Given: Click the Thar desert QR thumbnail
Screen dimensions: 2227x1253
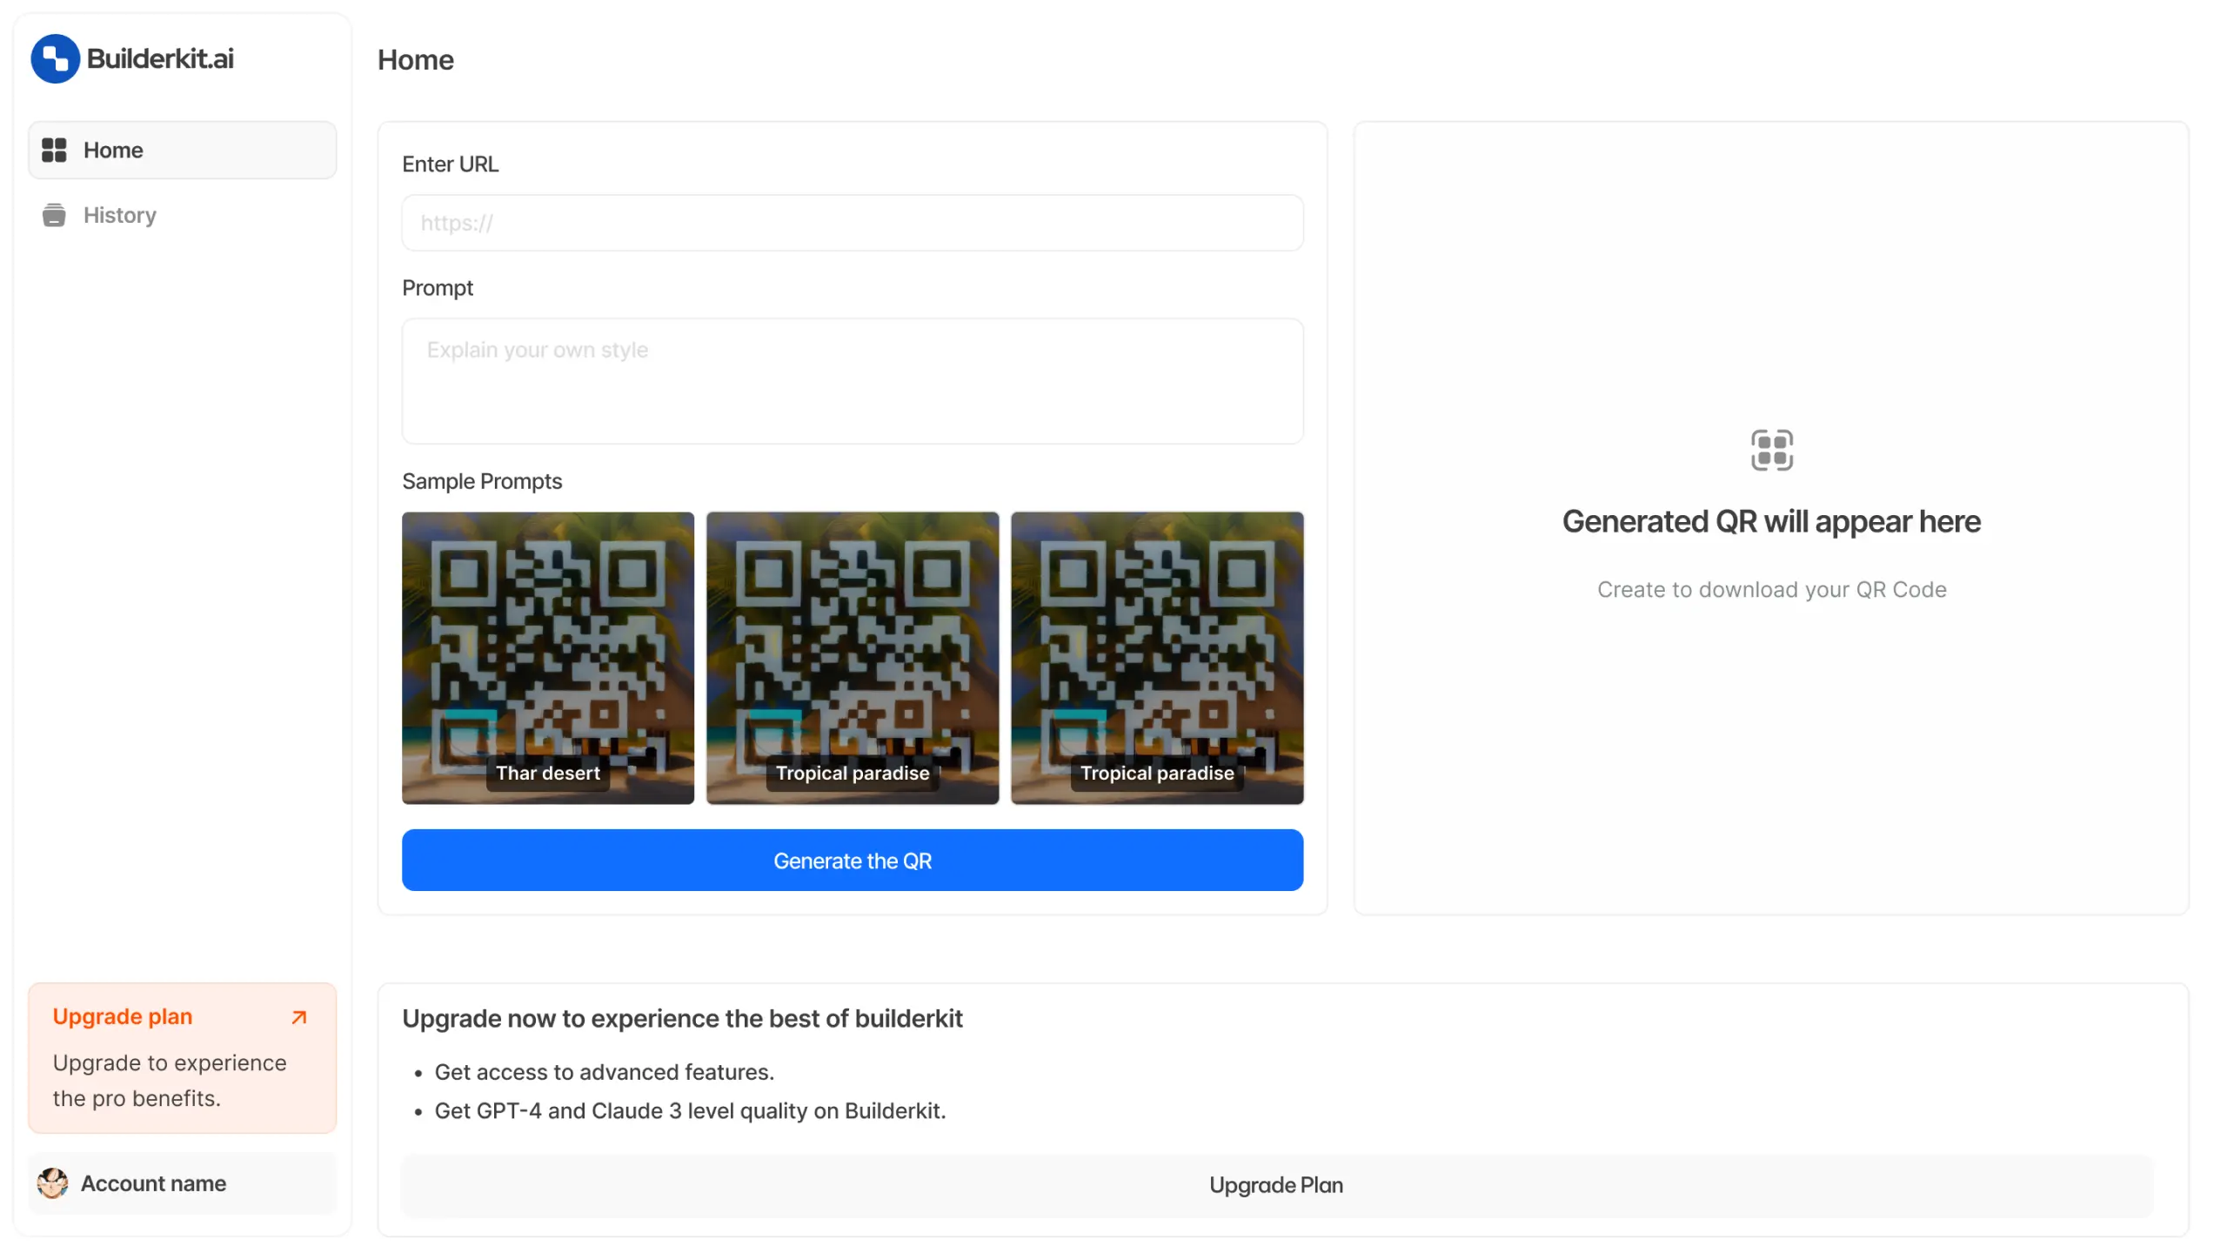Looking at the screenshot, I should (x=547, y=658).
